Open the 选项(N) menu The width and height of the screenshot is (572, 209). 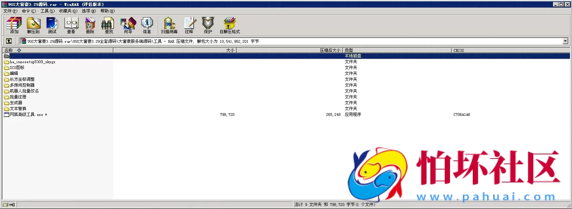click(89, 11)
